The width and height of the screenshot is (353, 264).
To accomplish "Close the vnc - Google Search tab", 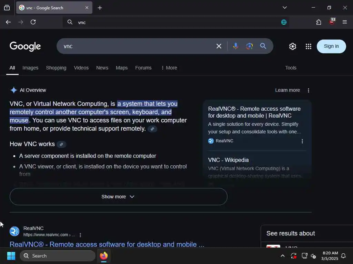I will 87,8.
